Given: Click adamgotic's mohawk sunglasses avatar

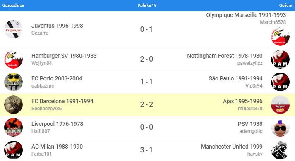Looking at the screenshot, I should click(281, 128).
